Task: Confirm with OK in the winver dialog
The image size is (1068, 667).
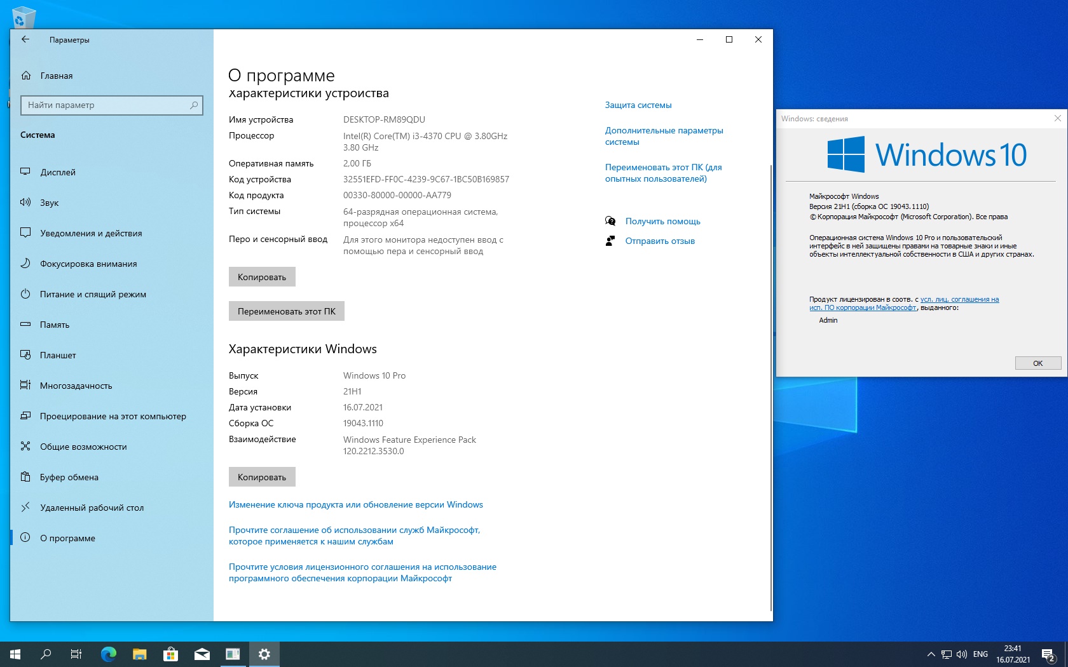Action: [1038, 363]
